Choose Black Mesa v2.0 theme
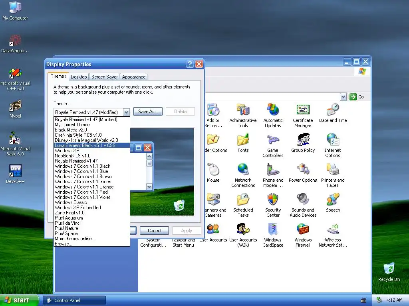 pyautogui.click(x=92, y=129)
